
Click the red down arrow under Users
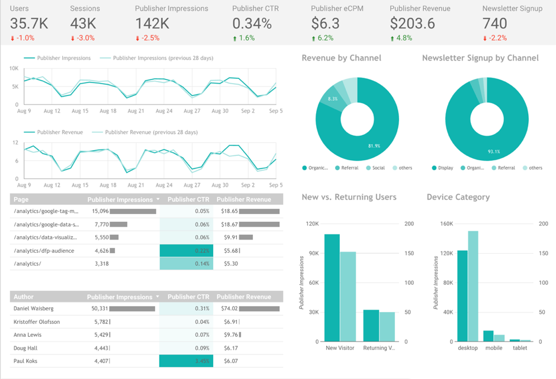[x=13, y=39]
